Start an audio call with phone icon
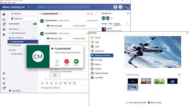This screenshot has width=189, height=106. (92, 14)
